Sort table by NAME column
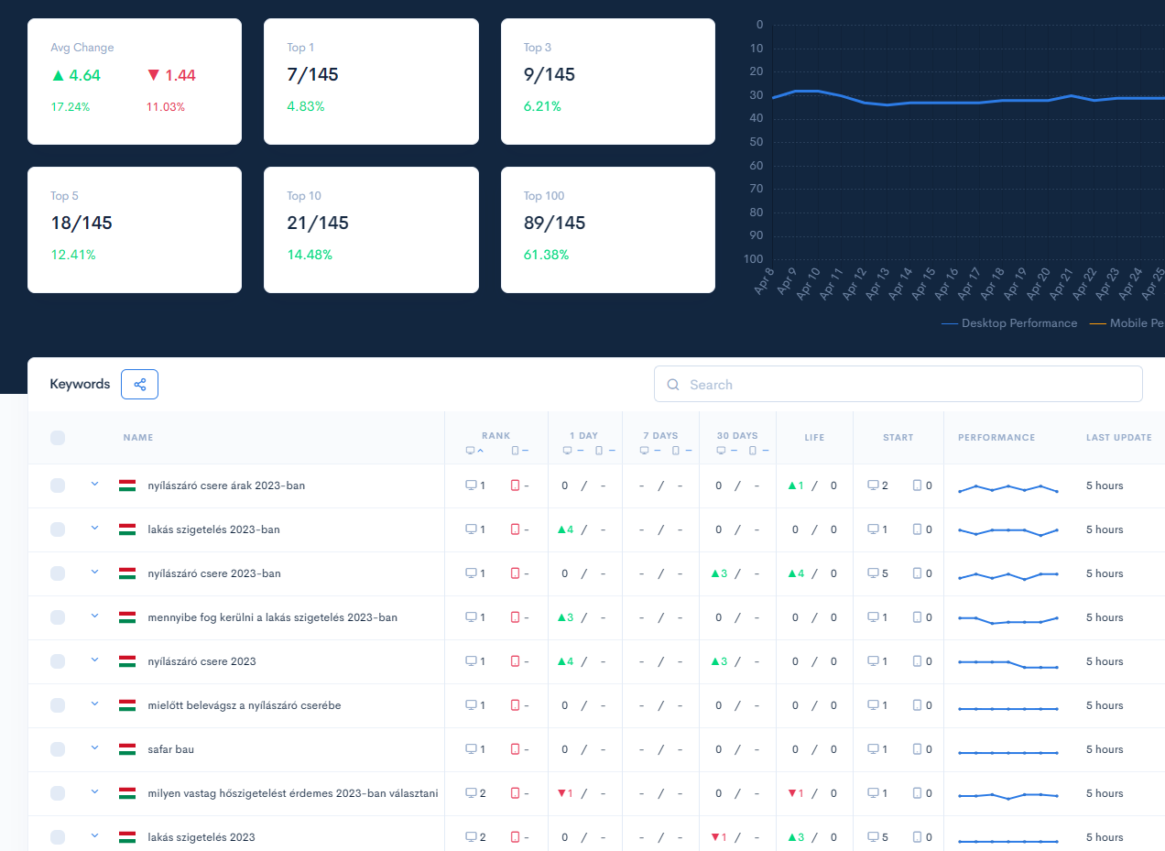 [x=138, y=438]
